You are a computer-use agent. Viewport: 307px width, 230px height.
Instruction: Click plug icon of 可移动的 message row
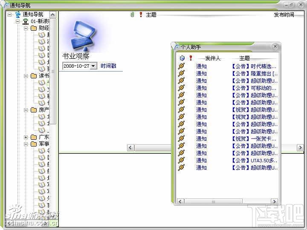point(181,88)
